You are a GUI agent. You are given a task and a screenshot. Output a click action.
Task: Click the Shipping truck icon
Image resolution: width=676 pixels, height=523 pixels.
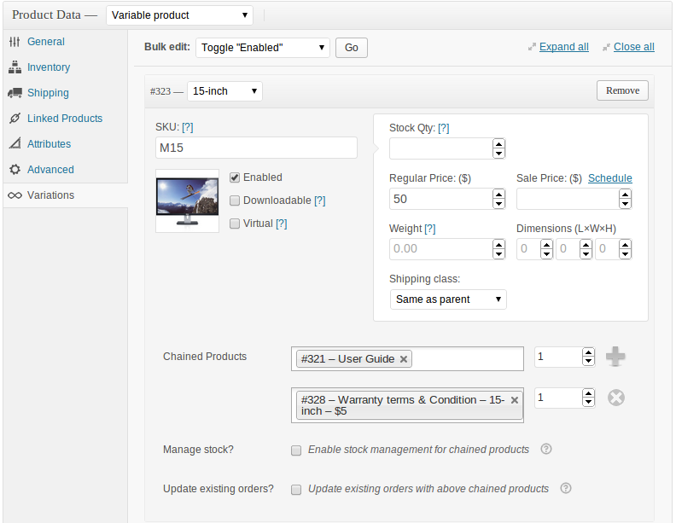[x=15, y=93]
